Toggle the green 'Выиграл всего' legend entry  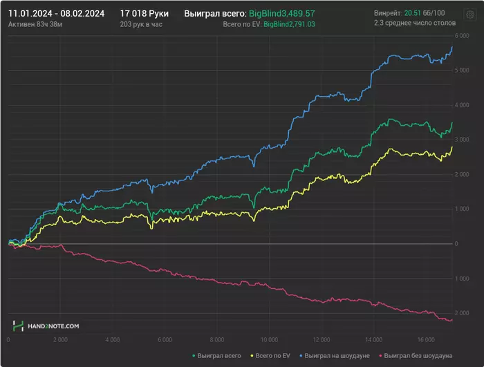coord(216,355)
